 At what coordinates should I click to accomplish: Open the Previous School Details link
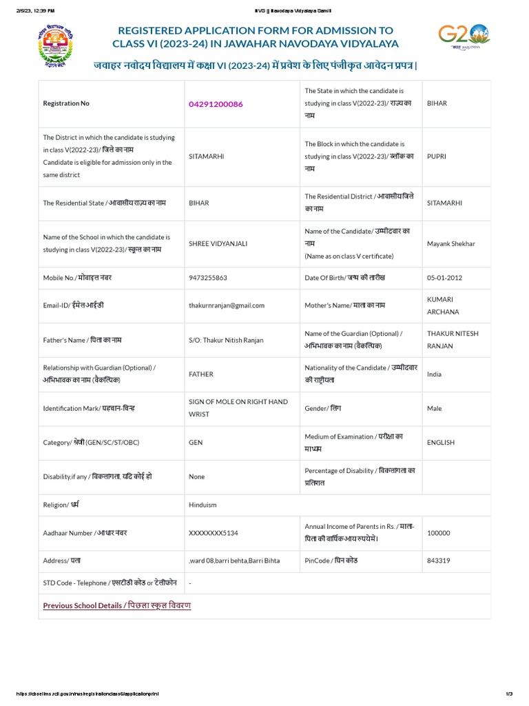tap(116, 605)
